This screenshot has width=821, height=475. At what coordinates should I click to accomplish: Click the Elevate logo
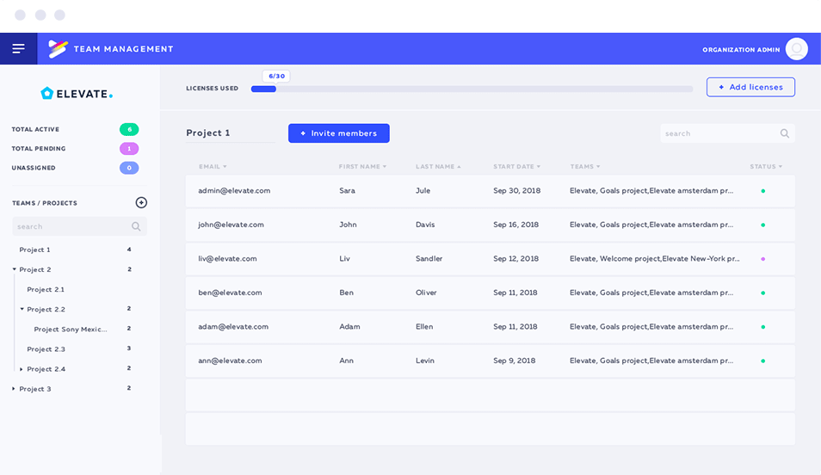[x=77, y=94]
